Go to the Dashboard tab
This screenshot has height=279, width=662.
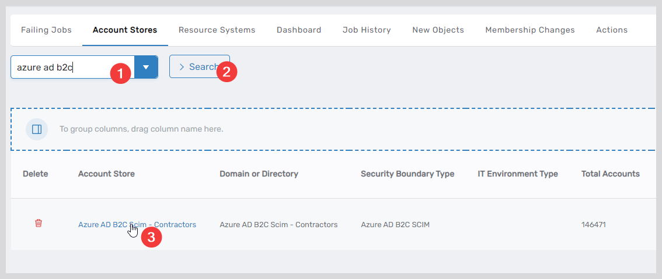[299, 30]
